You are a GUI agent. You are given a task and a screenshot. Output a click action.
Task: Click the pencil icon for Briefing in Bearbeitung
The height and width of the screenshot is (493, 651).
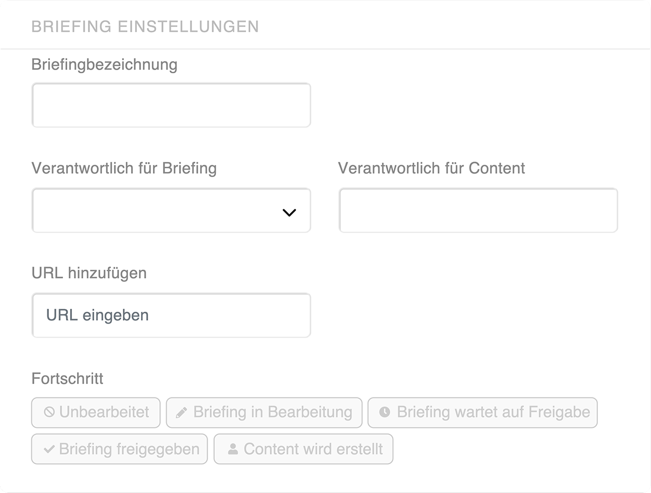[181, 412]
